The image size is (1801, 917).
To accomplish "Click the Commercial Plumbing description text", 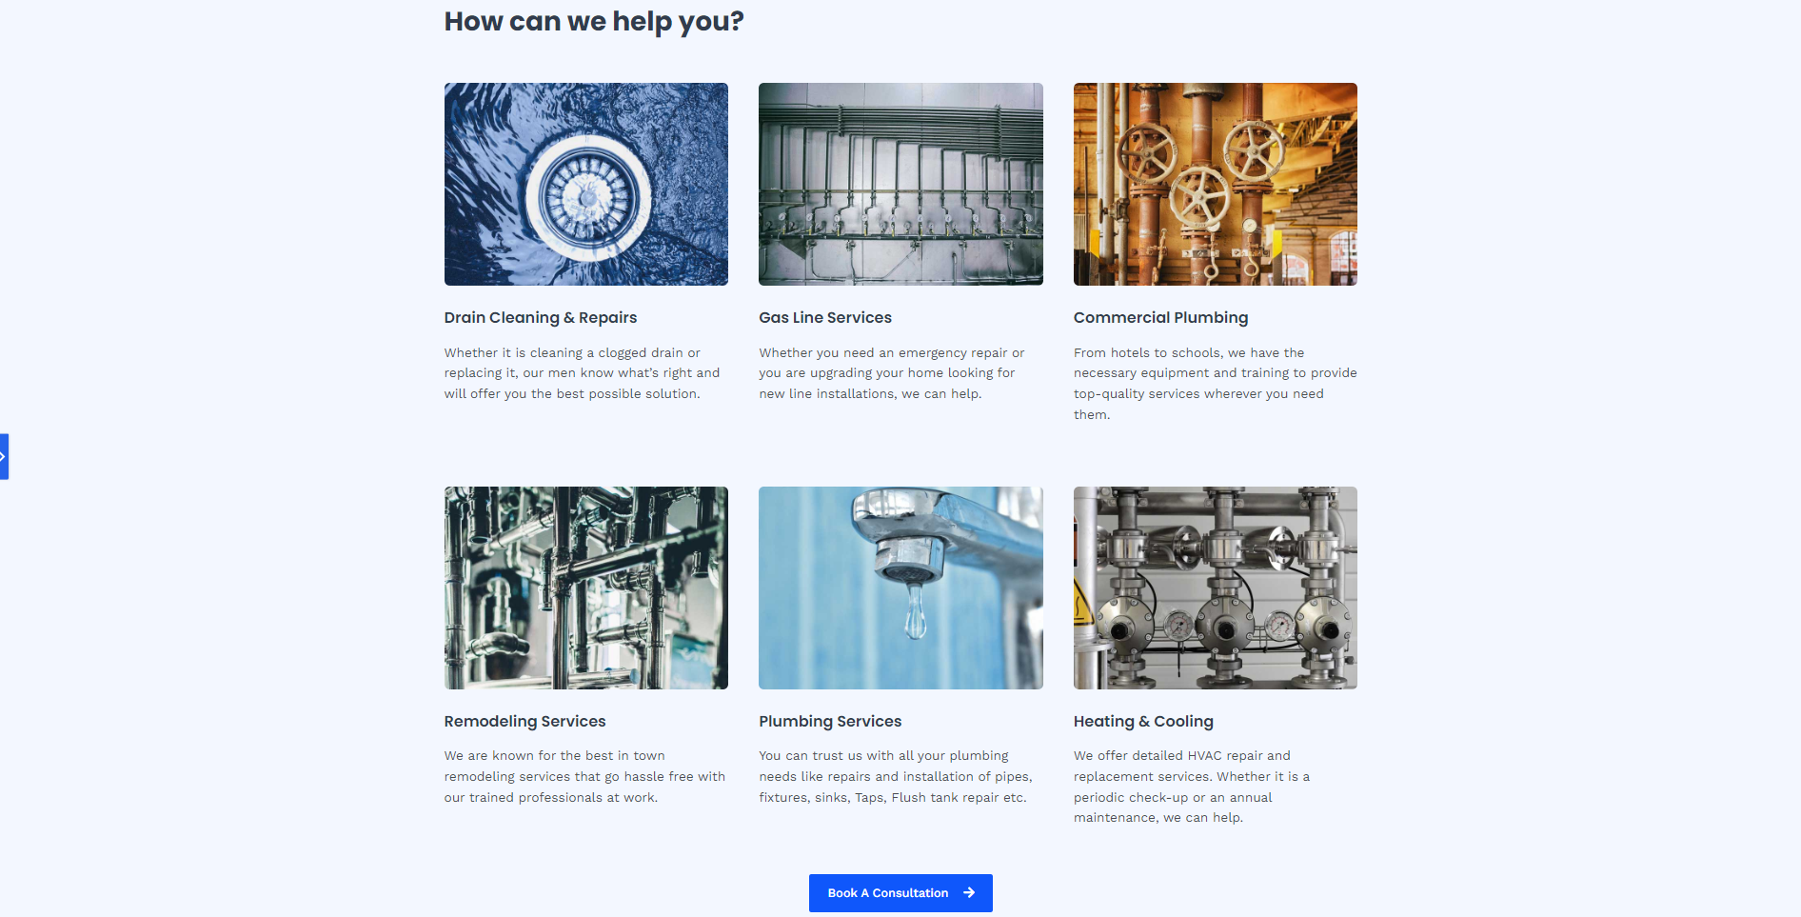I will click(x=1216, y=384).
